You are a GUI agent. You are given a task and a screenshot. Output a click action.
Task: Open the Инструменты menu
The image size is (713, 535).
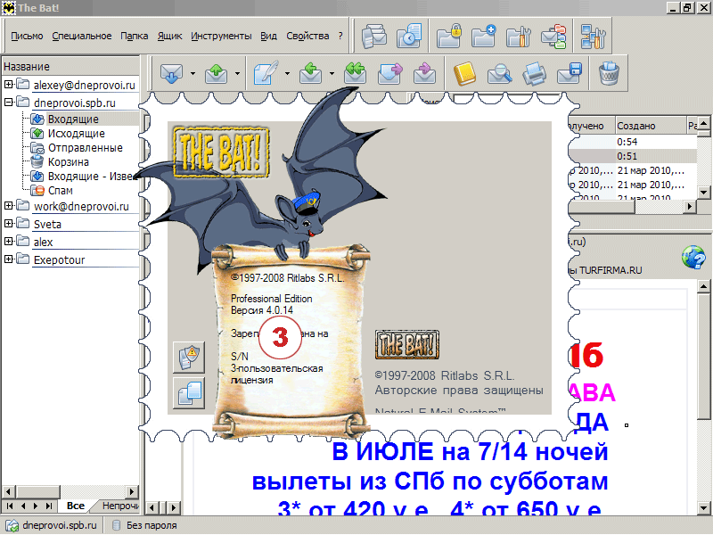pyautogui.click(x=221, y=36)
